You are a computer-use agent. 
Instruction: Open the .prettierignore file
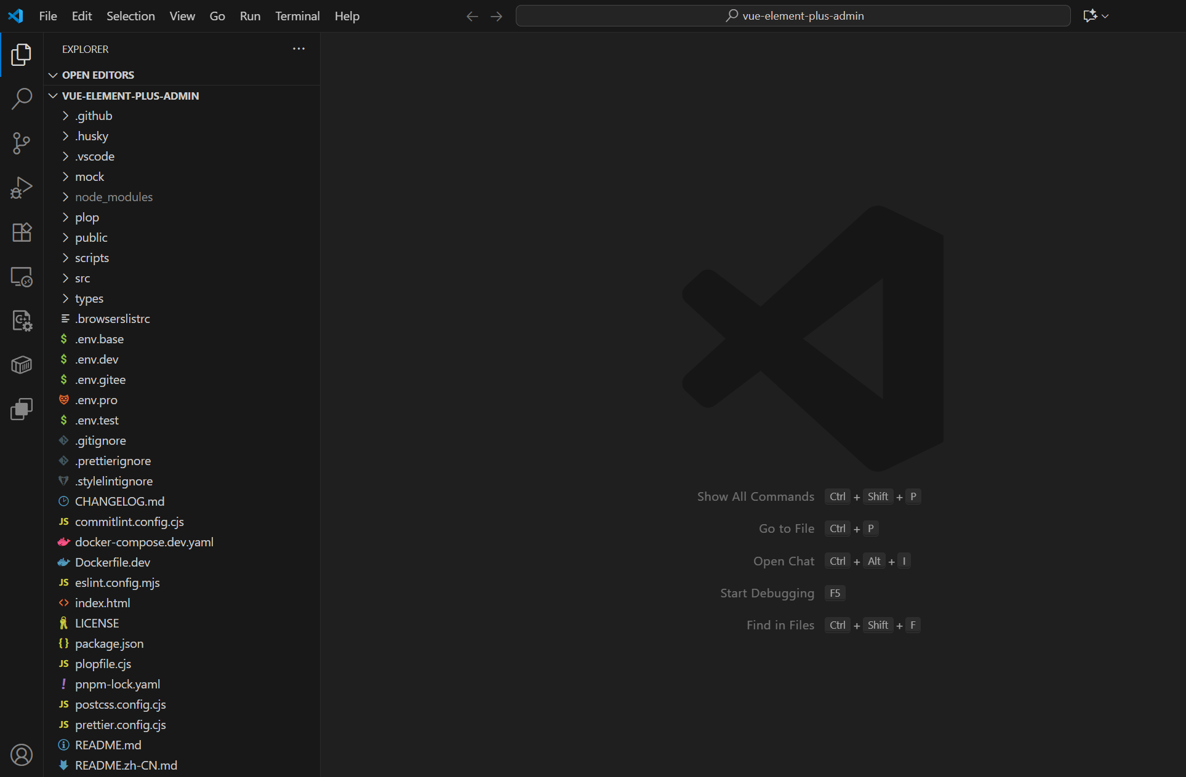pos(182,461)
